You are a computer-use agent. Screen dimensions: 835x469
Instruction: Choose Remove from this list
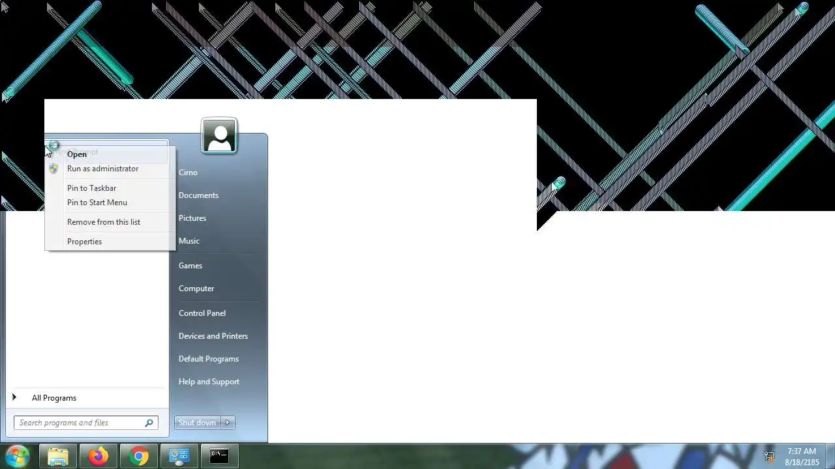(x=110, y=222)
